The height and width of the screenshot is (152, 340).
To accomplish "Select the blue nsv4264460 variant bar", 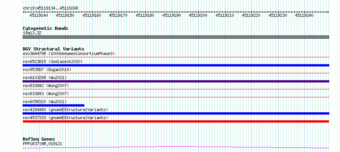I will pyautogui.click(x=176, y=113).
